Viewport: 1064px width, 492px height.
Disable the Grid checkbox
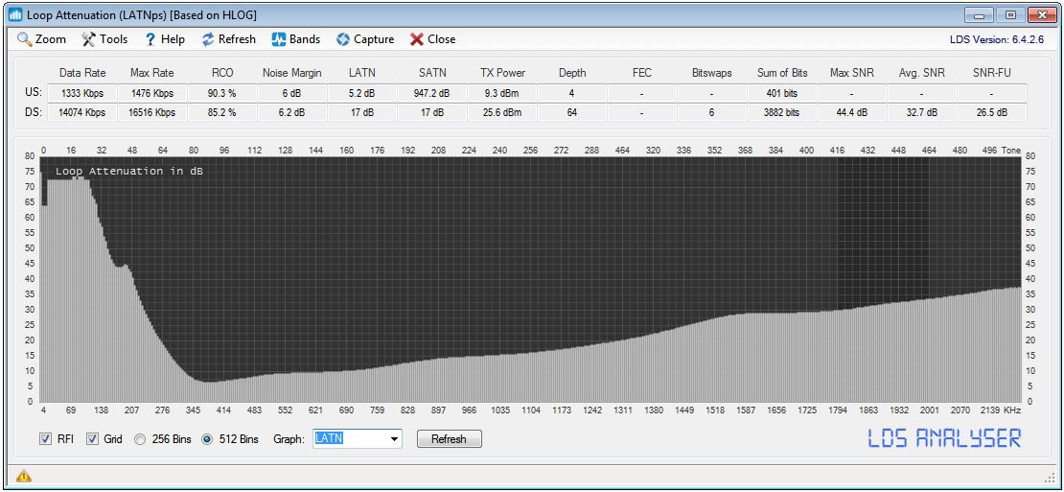click(x=93, y=439)
